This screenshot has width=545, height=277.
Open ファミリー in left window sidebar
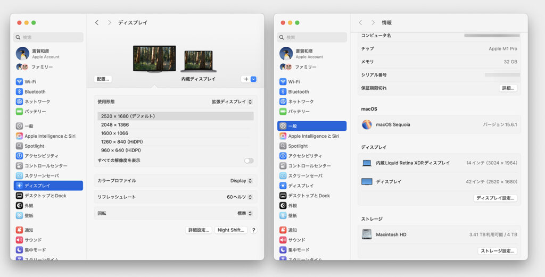click(x=48, y=67)
